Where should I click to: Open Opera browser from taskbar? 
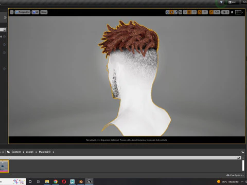tap(64, 181)
